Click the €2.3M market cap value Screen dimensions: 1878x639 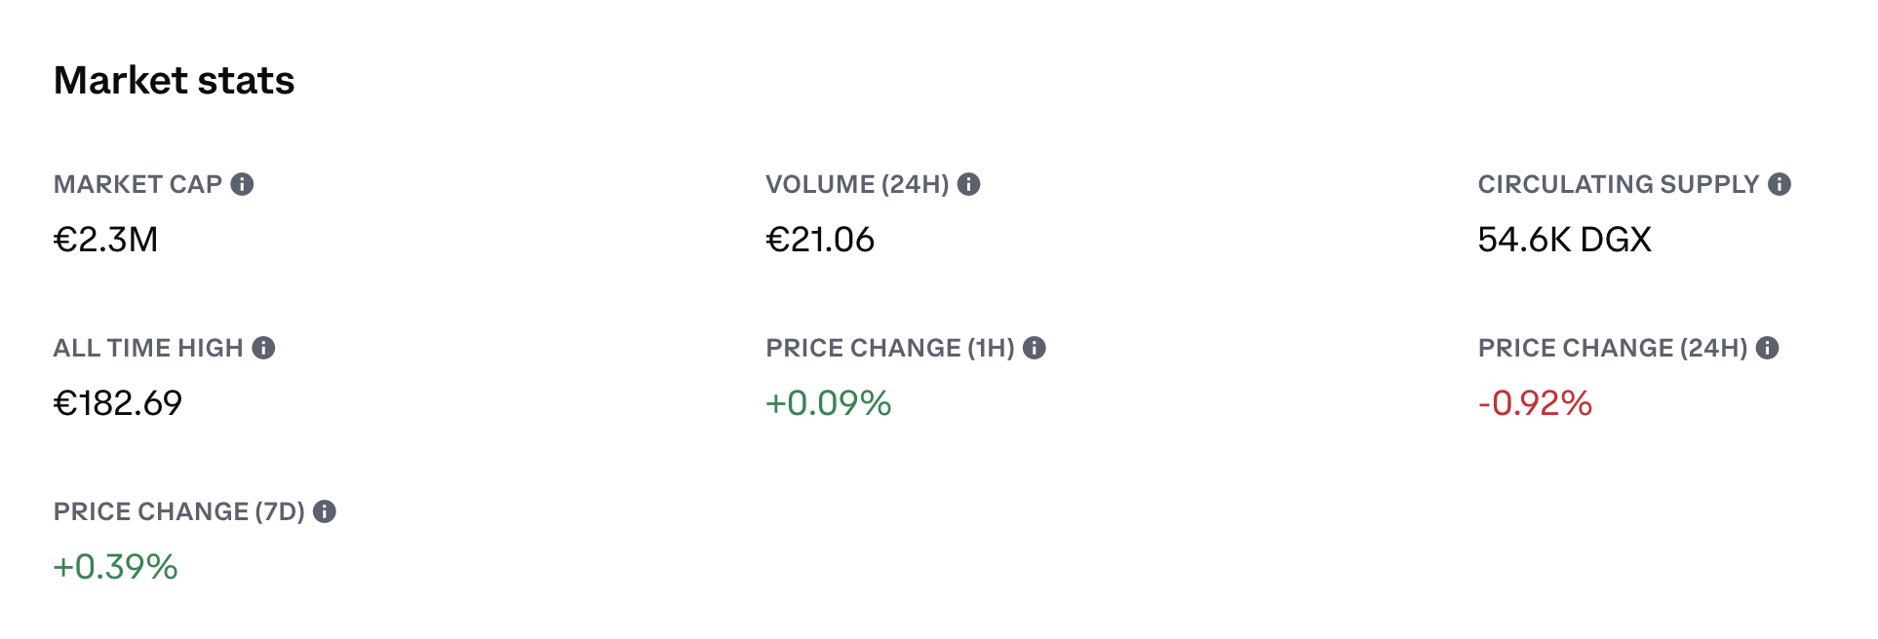coord(105,240)
